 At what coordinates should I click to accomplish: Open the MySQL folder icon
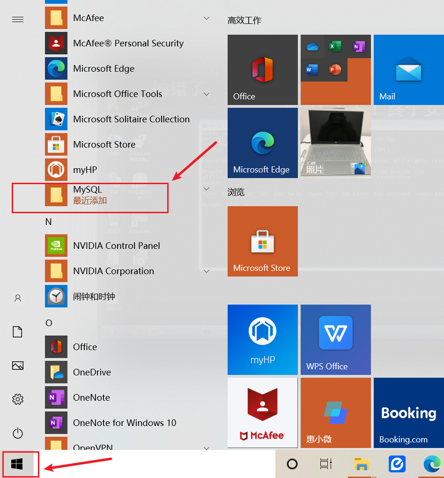click(56, 195)
